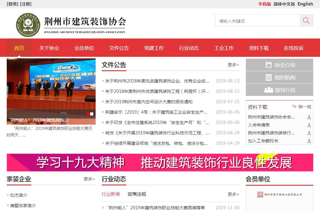Expand 文件公告 with 更多>
This screenshot has width=320, height=212.
pos(233,65)
